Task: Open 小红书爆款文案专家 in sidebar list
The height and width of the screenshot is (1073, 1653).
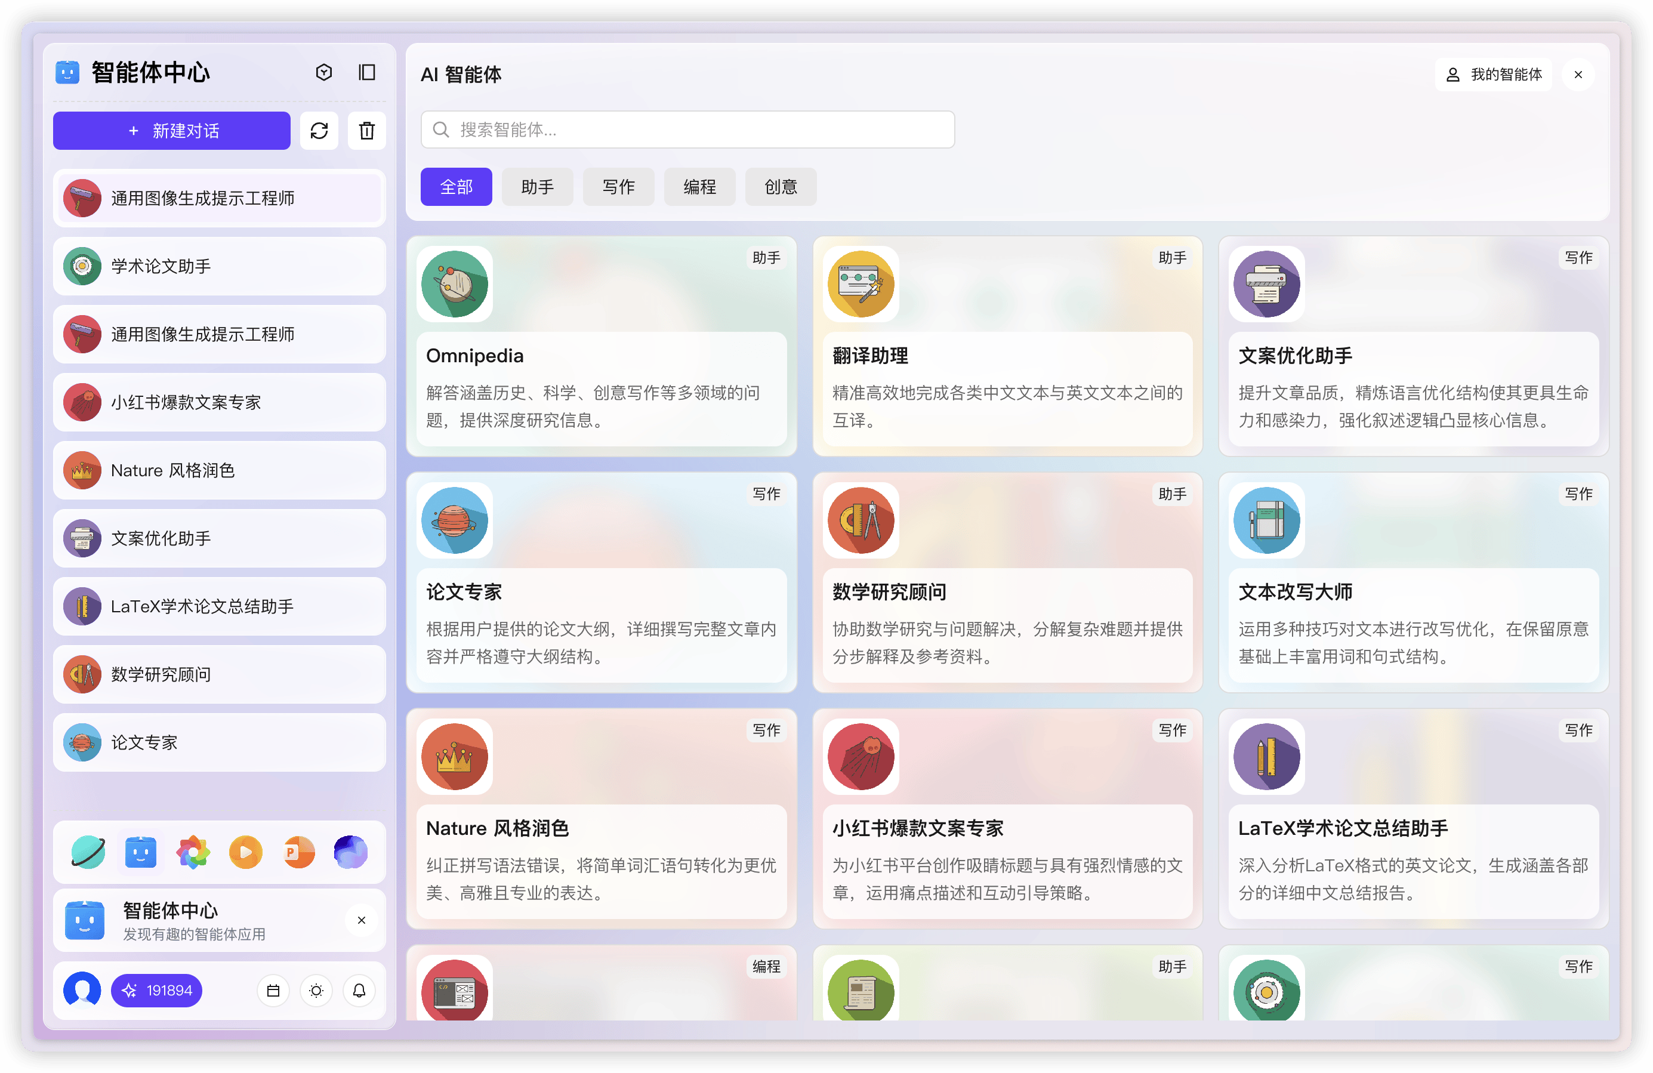Action: click(x=220, y=402)
